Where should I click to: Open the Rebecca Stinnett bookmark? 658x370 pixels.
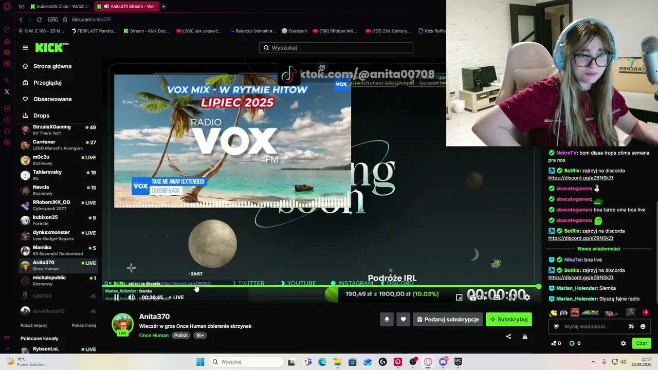[x=252, y=31]
